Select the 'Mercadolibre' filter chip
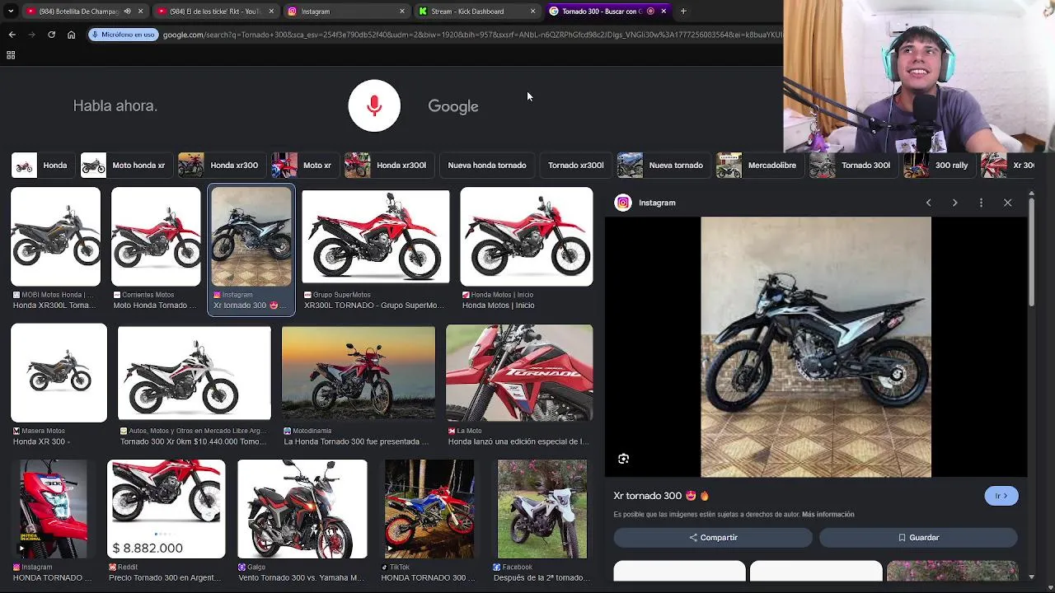This screenshot has width=1055, height=593. pos(760,166)
